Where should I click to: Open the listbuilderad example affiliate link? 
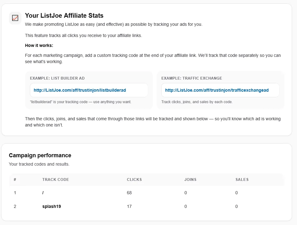pos(80,90)
